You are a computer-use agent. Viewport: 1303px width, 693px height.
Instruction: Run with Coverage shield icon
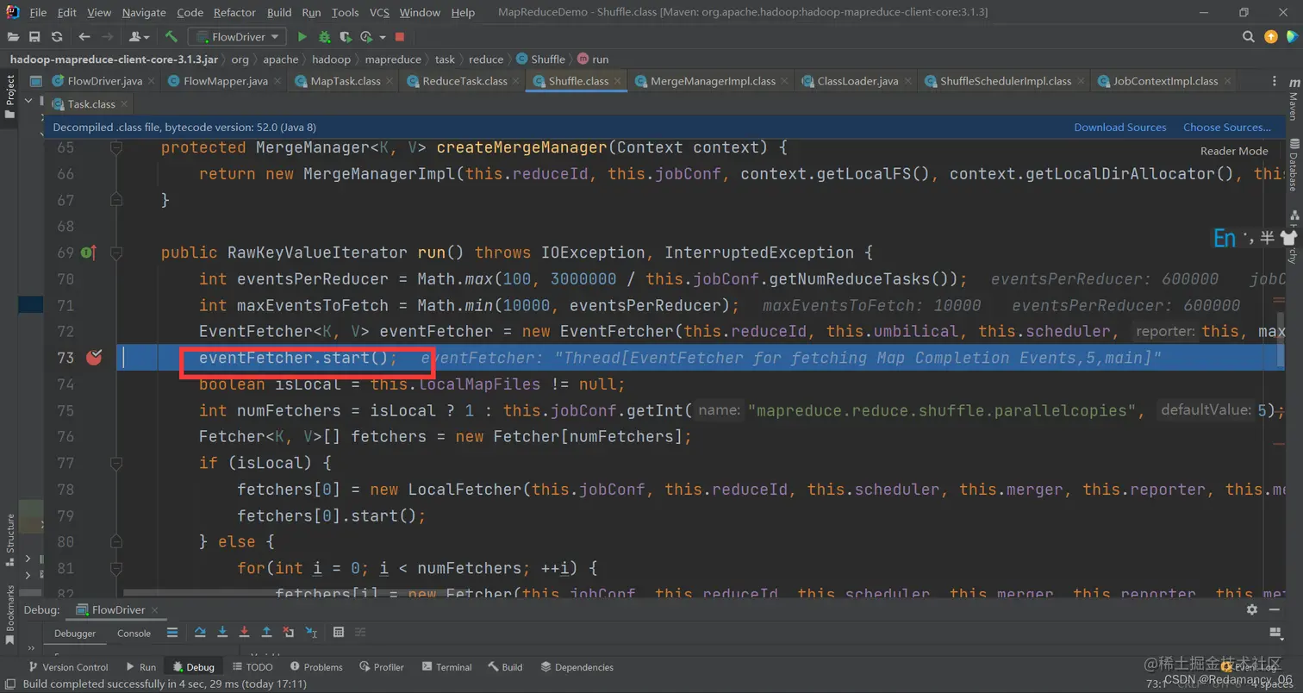point(346,37)
